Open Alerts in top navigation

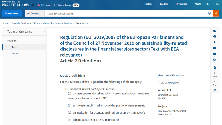[x=198, y=4]
